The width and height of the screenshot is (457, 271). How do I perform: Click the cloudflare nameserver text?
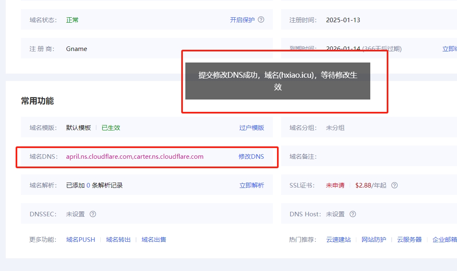135,157
